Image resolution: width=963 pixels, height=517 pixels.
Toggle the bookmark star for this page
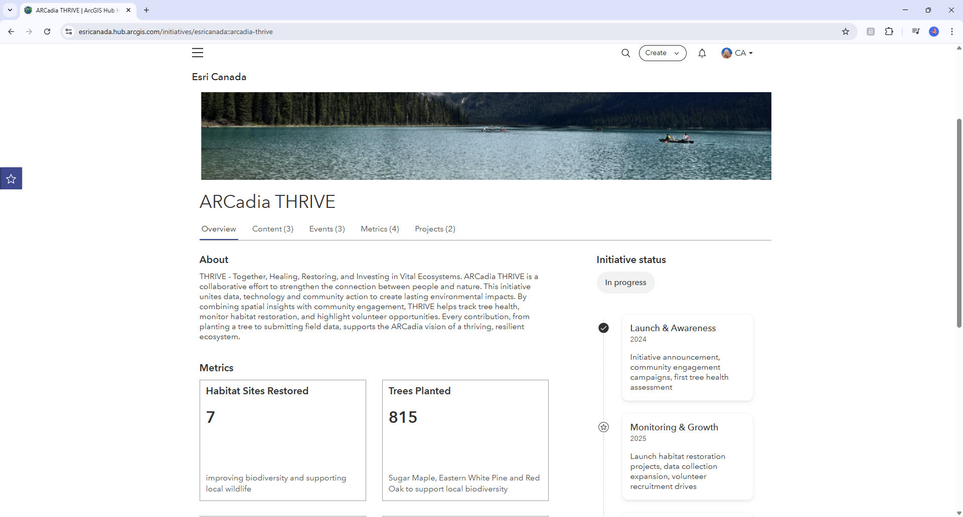click(846, 31)
